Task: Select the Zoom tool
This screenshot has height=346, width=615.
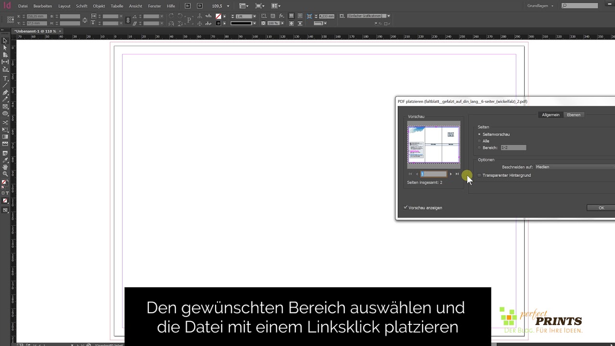Action: pyautogui.click(x=5, y=174)
